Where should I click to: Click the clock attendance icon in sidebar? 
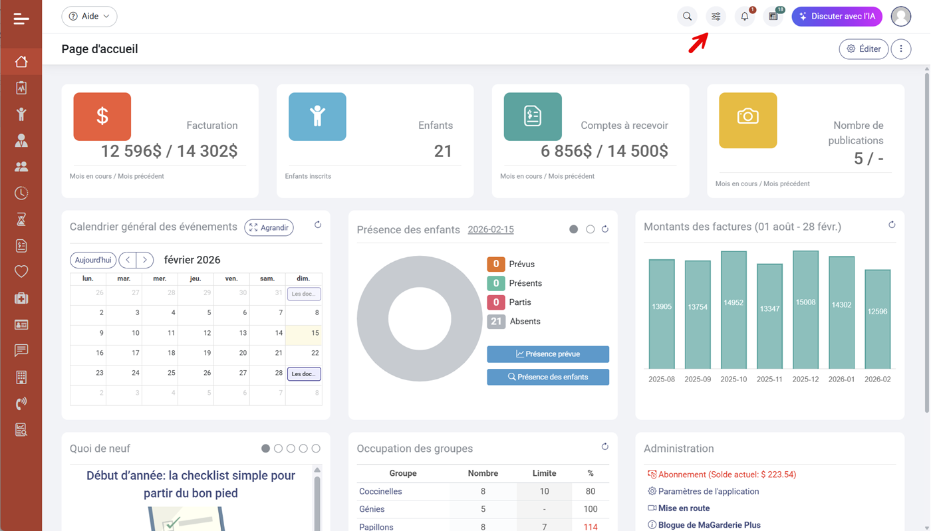click(x=21, y=193)
